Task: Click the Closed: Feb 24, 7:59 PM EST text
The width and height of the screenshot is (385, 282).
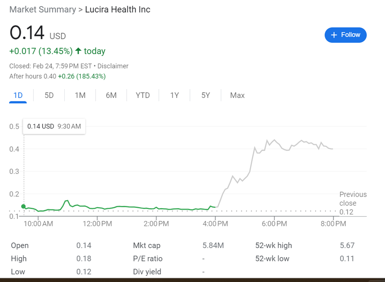Action: (50, 66)
